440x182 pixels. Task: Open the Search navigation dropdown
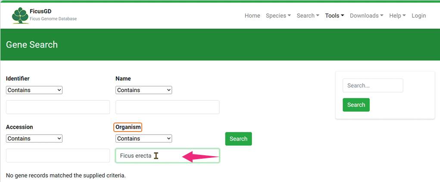308,16
